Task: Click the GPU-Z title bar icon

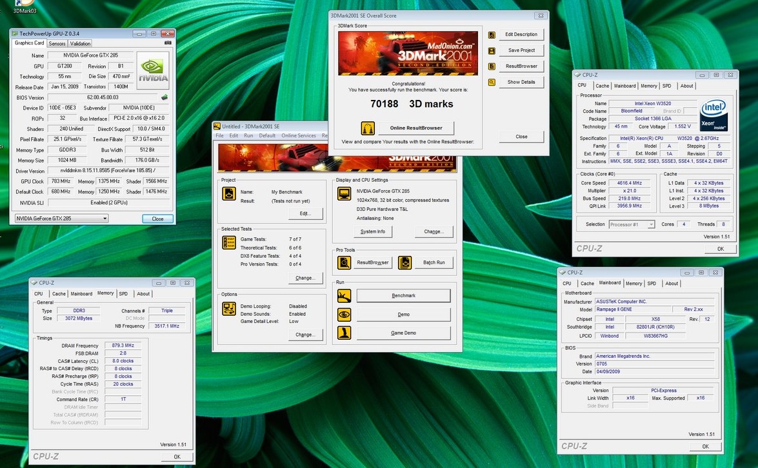Action: [15, 34]
